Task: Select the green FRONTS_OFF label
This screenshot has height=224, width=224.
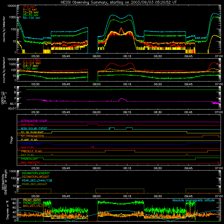Action: point(29,159)
